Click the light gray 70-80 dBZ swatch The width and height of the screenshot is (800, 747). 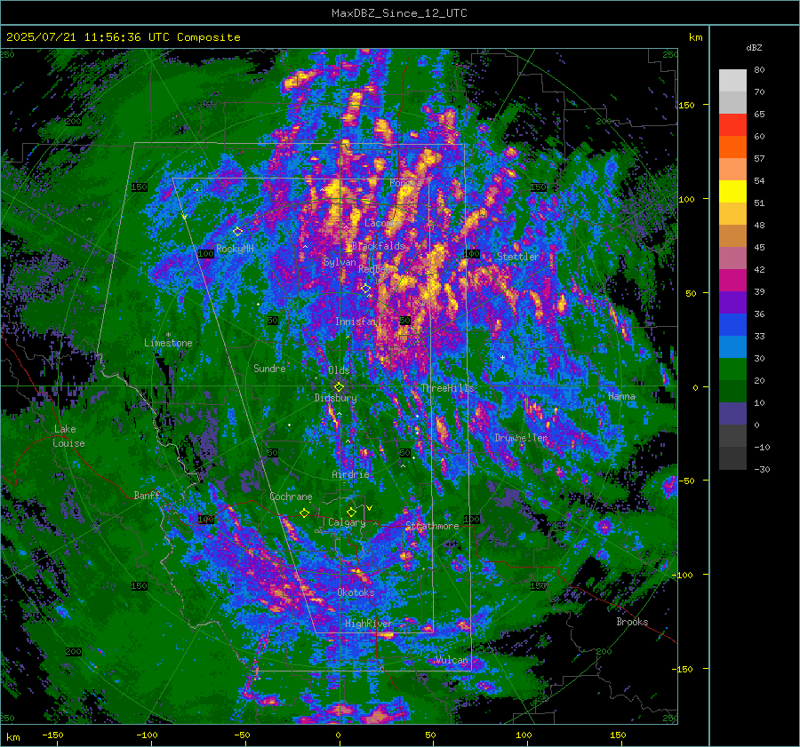tap(732, 81)
